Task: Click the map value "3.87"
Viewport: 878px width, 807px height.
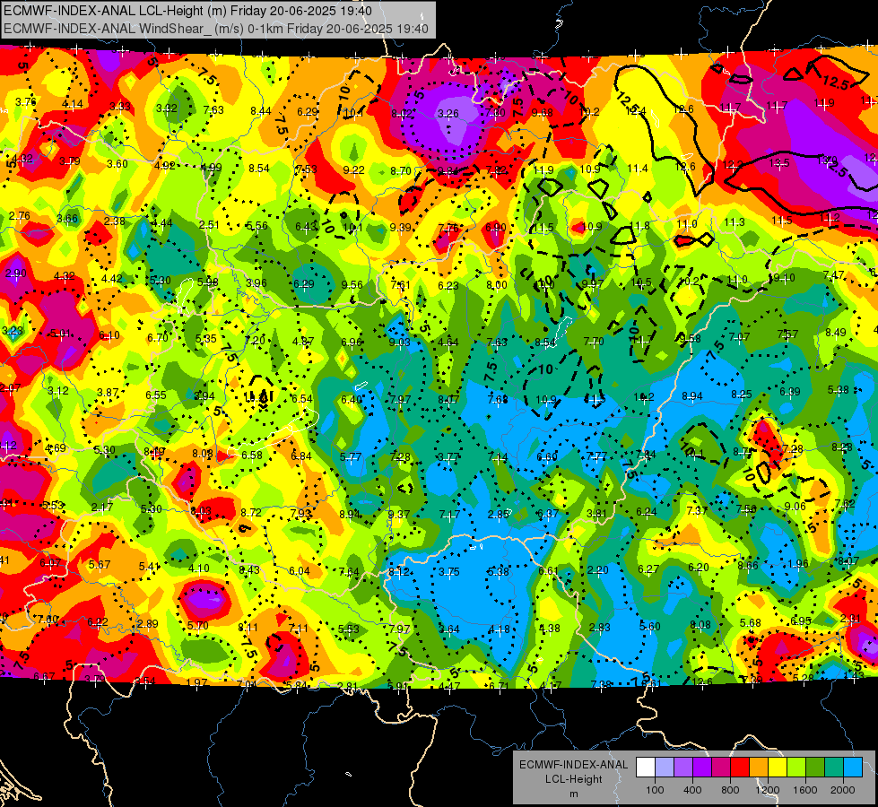Action: pos(108,393)
